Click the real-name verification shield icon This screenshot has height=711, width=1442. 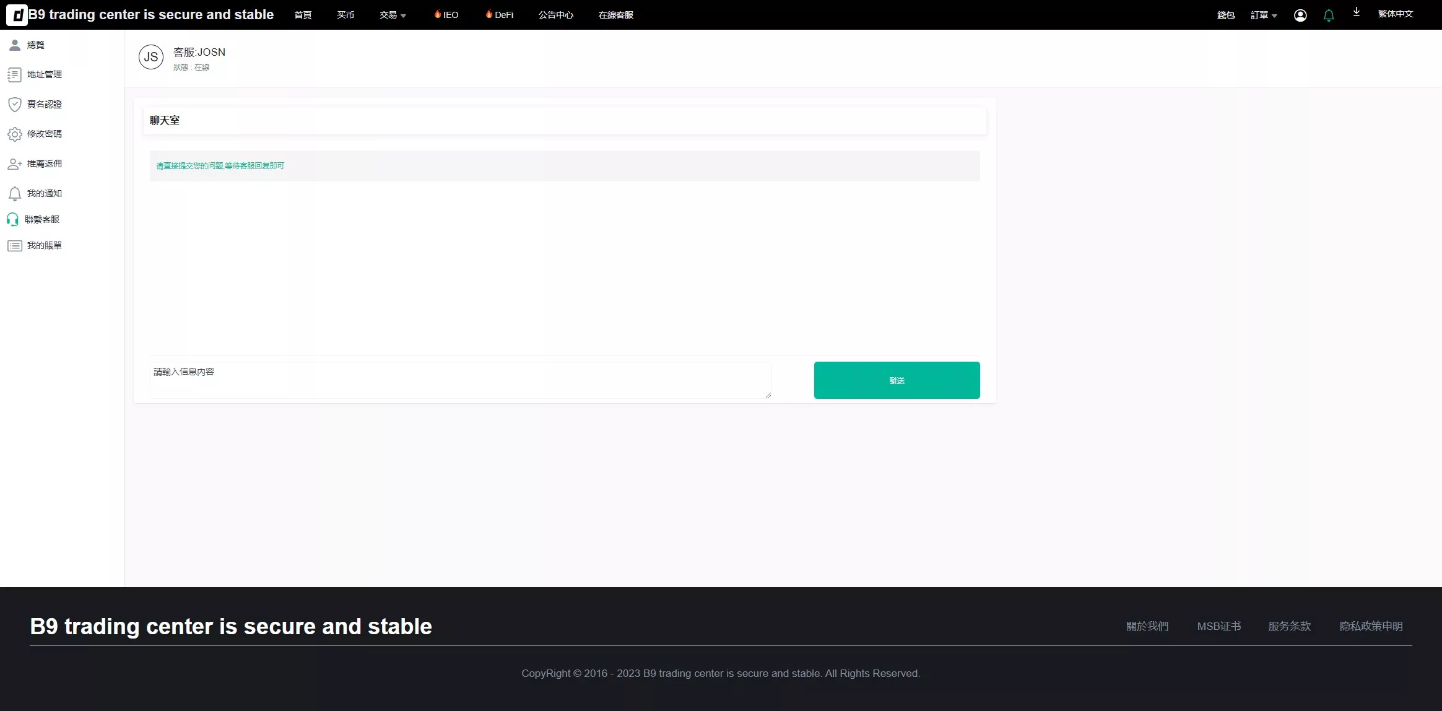(14, 104)
